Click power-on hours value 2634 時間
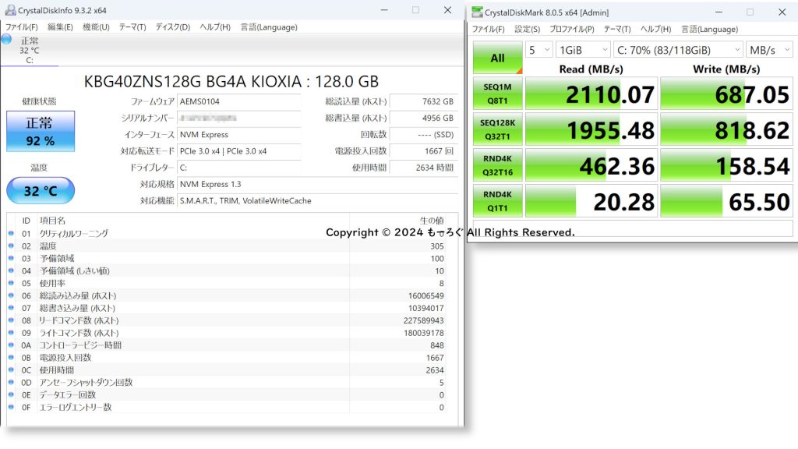Image resolution: width=798 pixels, height=449 pixels. (x=423, y=168)
